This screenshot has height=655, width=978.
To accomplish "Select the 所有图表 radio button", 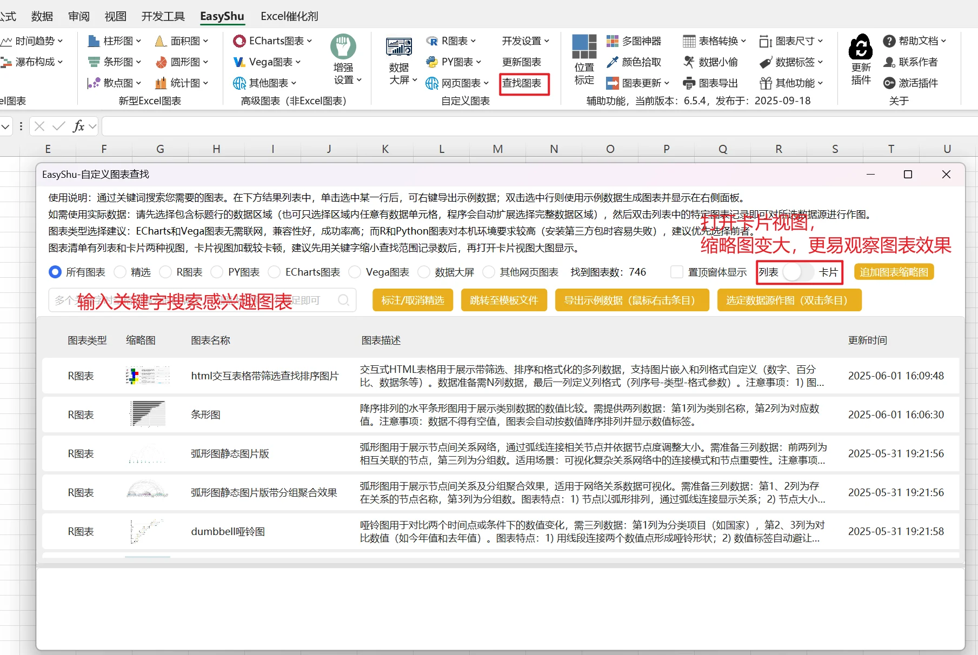I will (x=55, y=272).
